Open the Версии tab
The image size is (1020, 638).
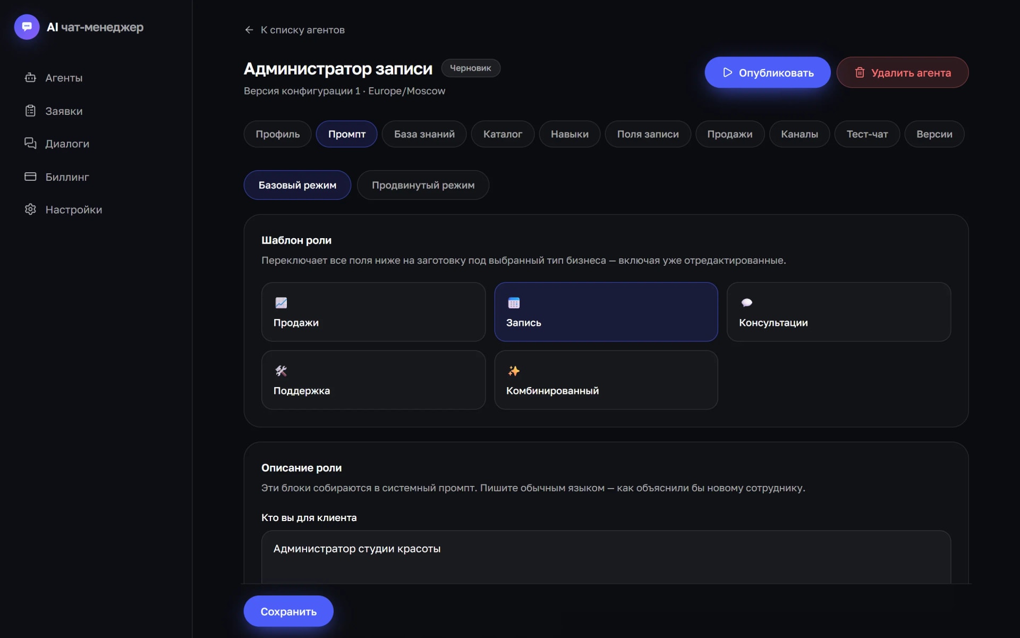pyautogui.click(x=934, y=134)
